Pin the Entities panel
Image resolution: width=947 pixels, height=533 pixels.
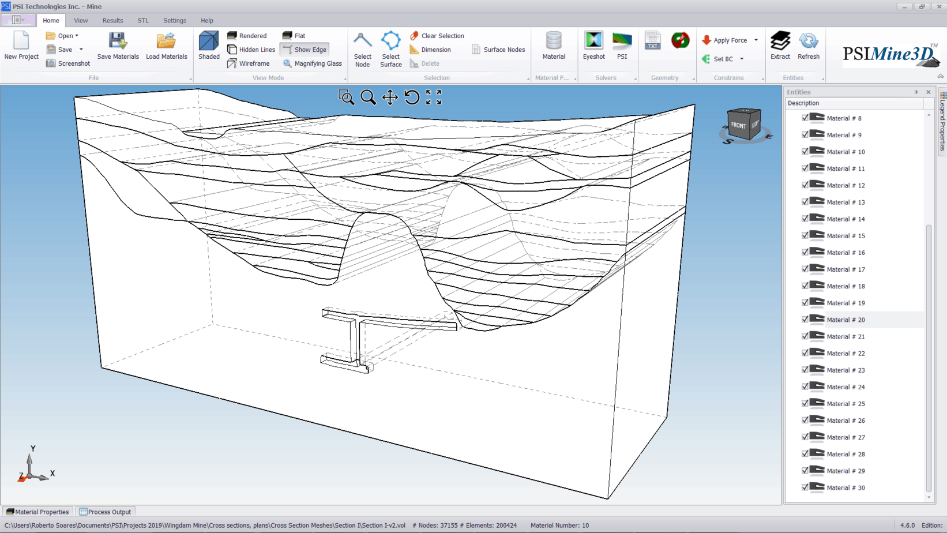(916, 92)
